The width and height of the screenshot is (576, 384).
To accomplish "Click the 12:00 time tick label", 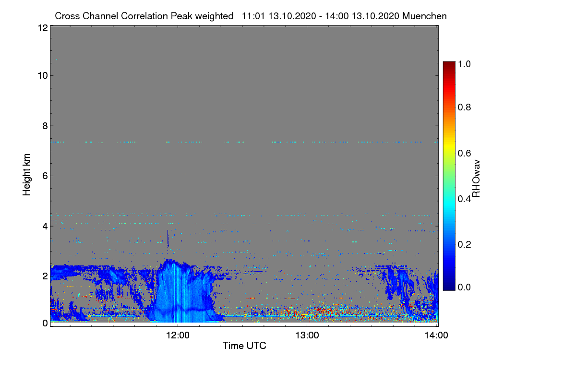I will pos(178,335).
